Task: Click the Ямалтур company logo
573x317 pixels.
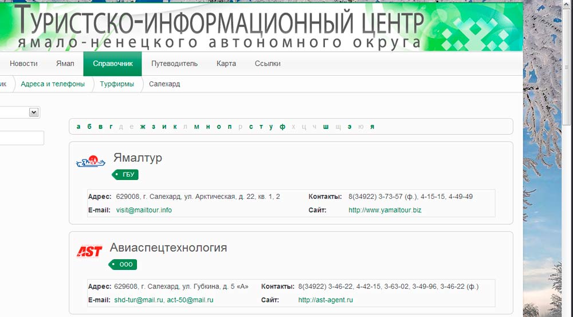Action: click(x=91, y=161)
